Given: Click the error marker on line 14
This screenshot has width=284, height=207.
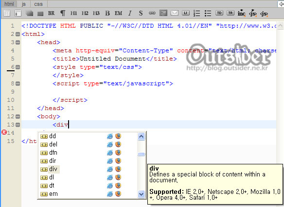Looking at the screenshot, I should (4, 132).
